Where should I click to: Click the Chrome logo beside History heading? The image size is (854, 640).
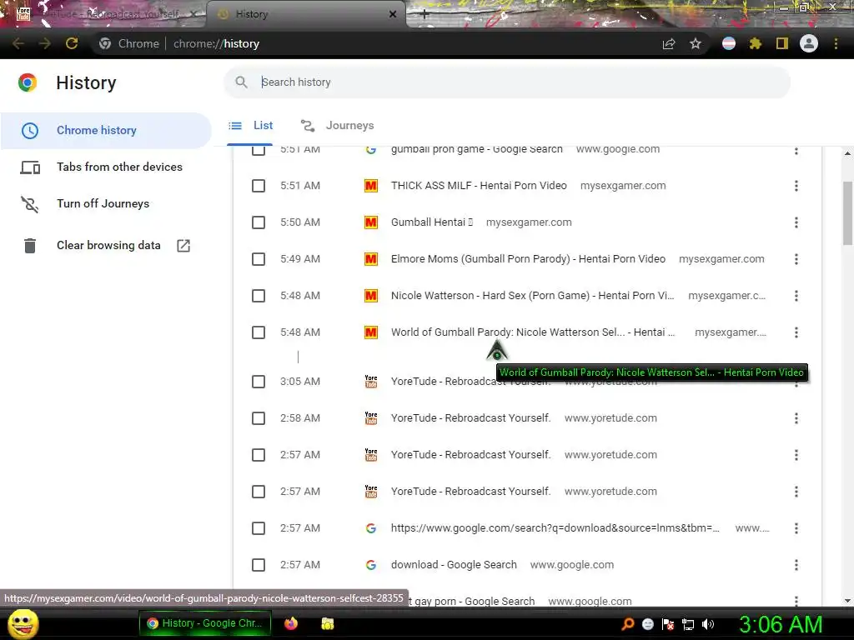28,82
